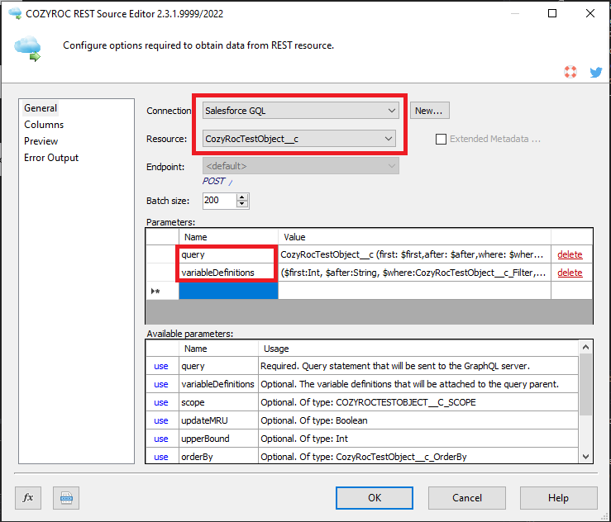Screen dimensions: 611x522
Task: Click the fx expression button
Action: click(27, 498)
